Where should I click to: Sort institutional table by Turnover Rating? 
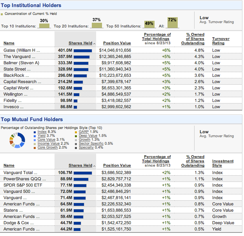click(x=220, y=41)
